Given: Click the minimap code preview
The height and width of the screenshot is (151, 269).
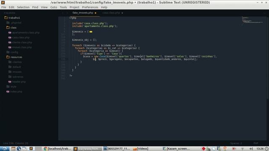Looking at the screenshot, I should pos(252,21).
